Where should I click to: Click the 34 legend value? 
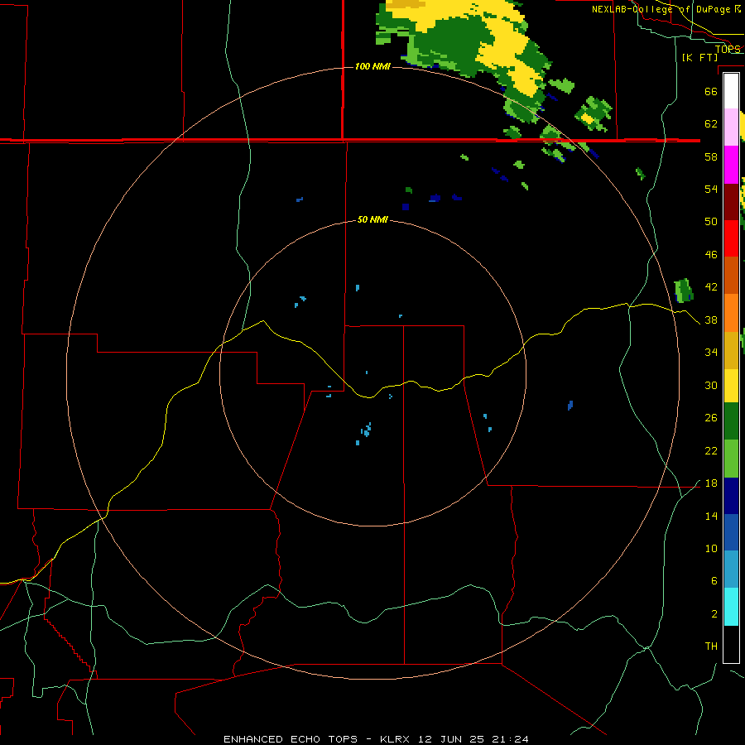[x=711, y=353]
